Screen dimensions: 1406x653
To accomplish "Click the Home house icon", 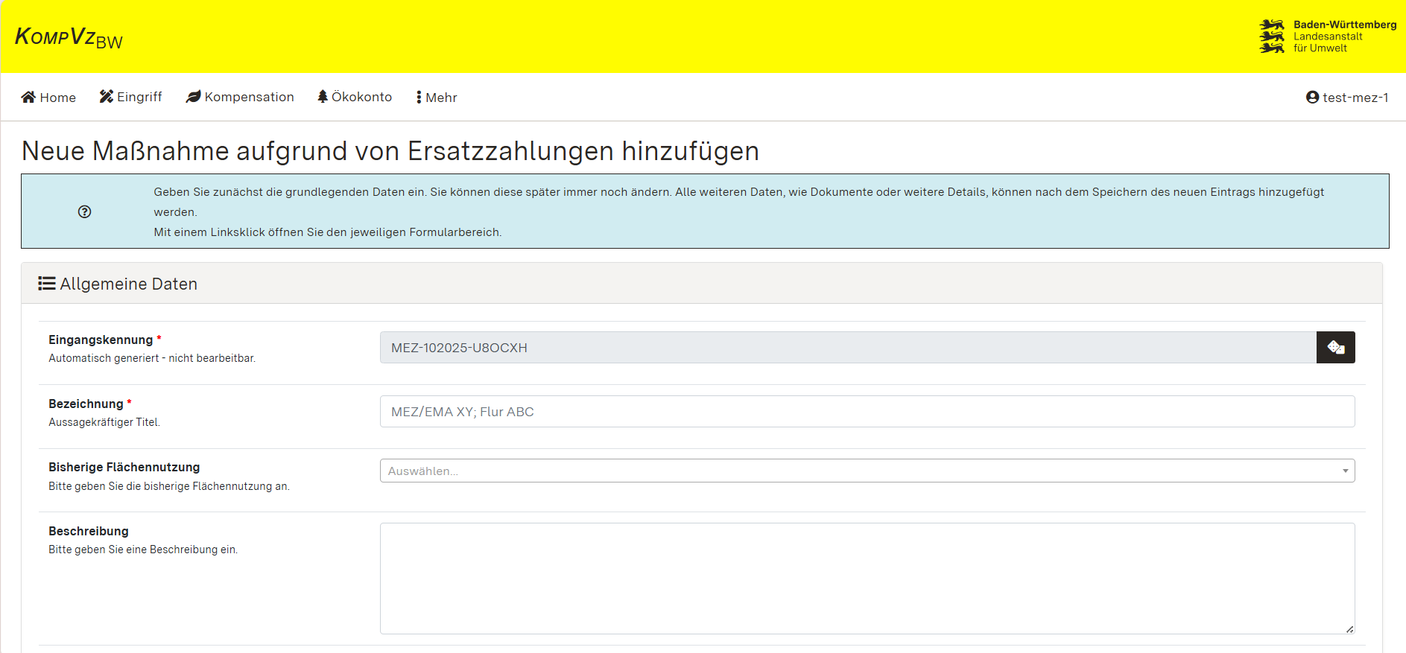I will tap(28, 97).
